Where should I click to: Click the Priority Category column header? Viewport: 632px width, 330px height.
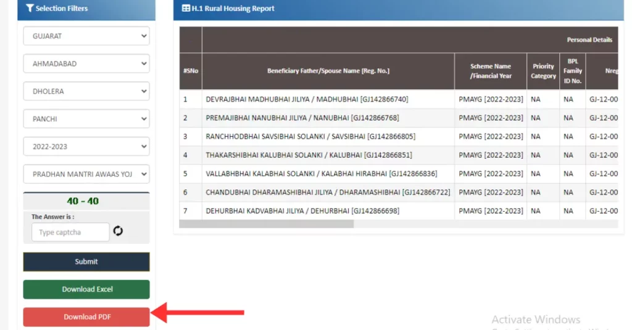[x=543, y=71]
